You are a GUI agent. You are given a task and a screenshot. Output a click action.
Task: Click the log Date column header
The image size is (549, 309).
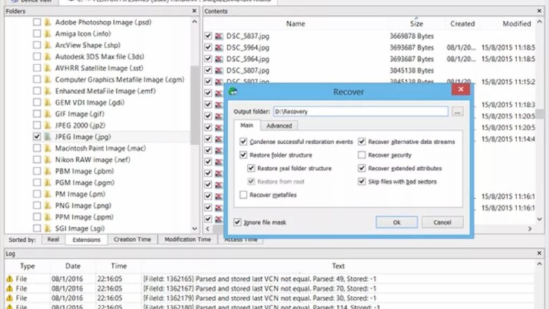point(73,266)
